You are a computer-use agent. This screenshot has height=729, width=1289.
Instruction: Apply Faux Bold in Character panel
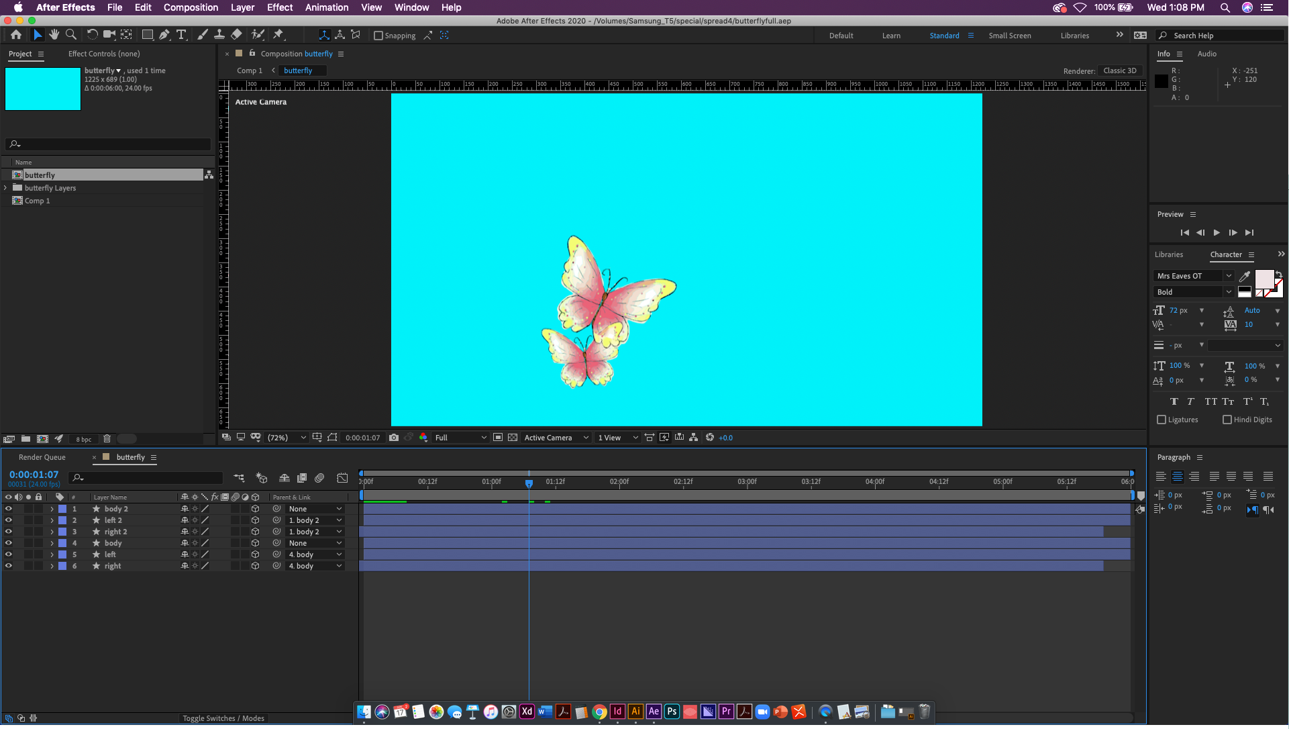[1174, 402]
